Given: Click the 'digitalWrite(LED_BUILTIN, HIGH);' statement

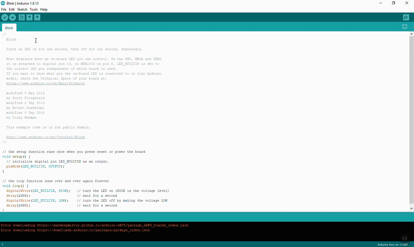Looking at the screenshot, I should [x=38, y=191].
